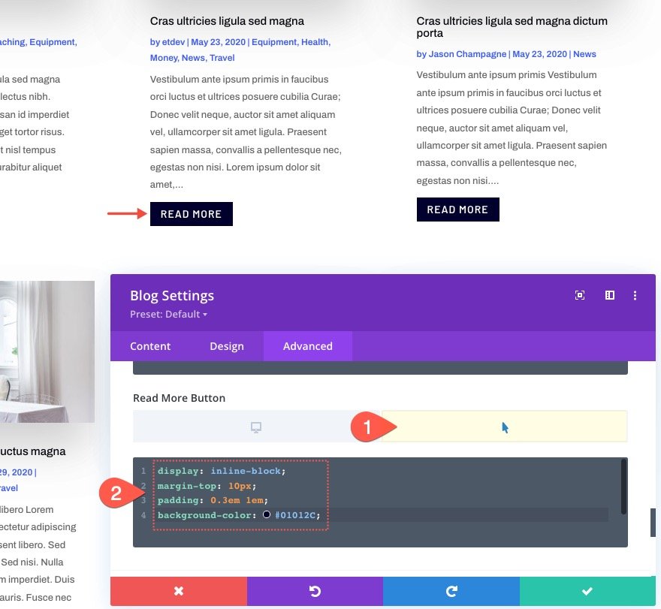661x609 pixels.
Task: Open the three-dot more options menu
Action: pyautogui.click(x=635, y=295)
